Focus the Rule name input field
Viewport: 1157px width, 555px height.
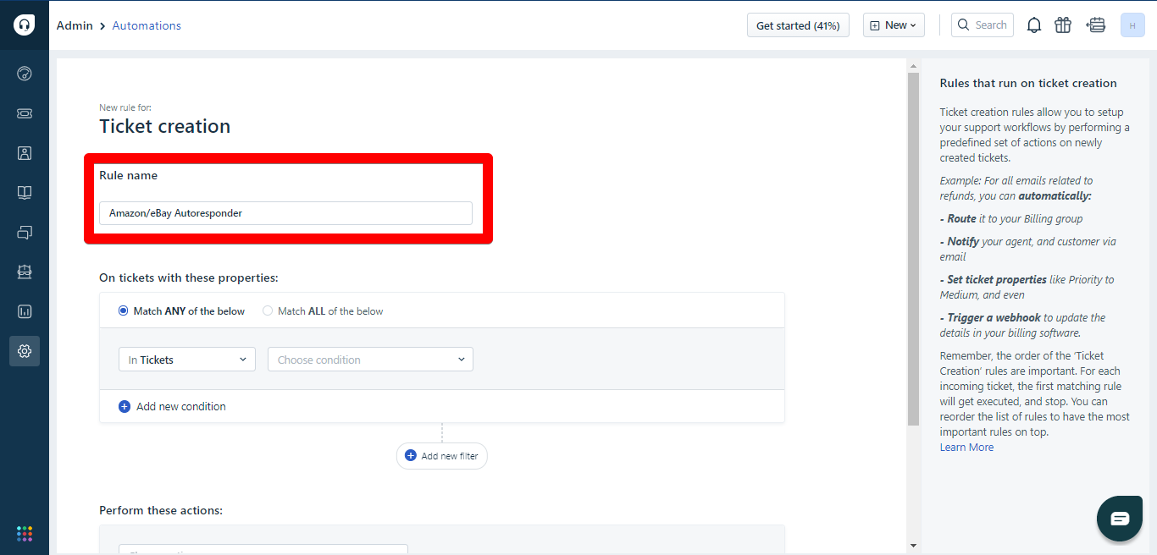pyautogui.click(x=285, y=213)
